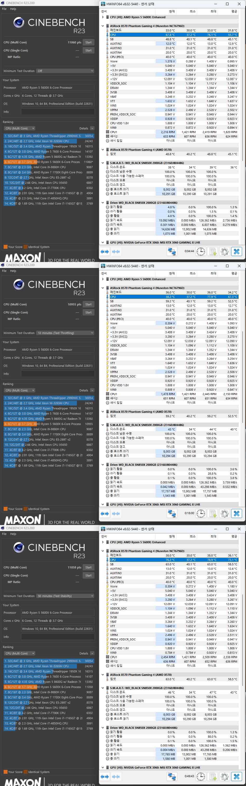
Task: Click the Single Core Start button below 11058 pts
Action: (x=88, y=575)
